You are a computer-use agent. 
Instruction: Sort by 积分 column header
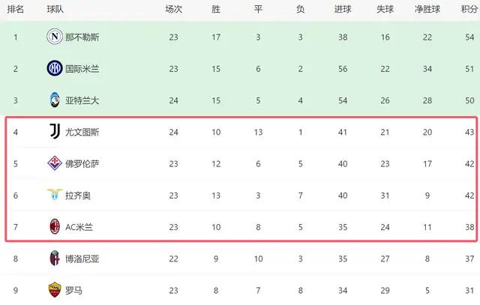pos(469,9)
